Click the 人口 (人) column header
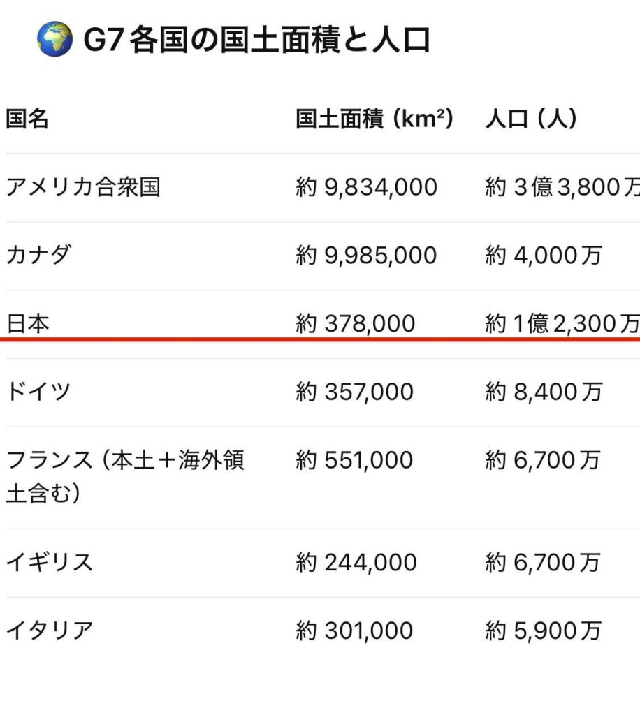Image resolution: width=640 pixels, height=715 pixels. click(531, 119)
